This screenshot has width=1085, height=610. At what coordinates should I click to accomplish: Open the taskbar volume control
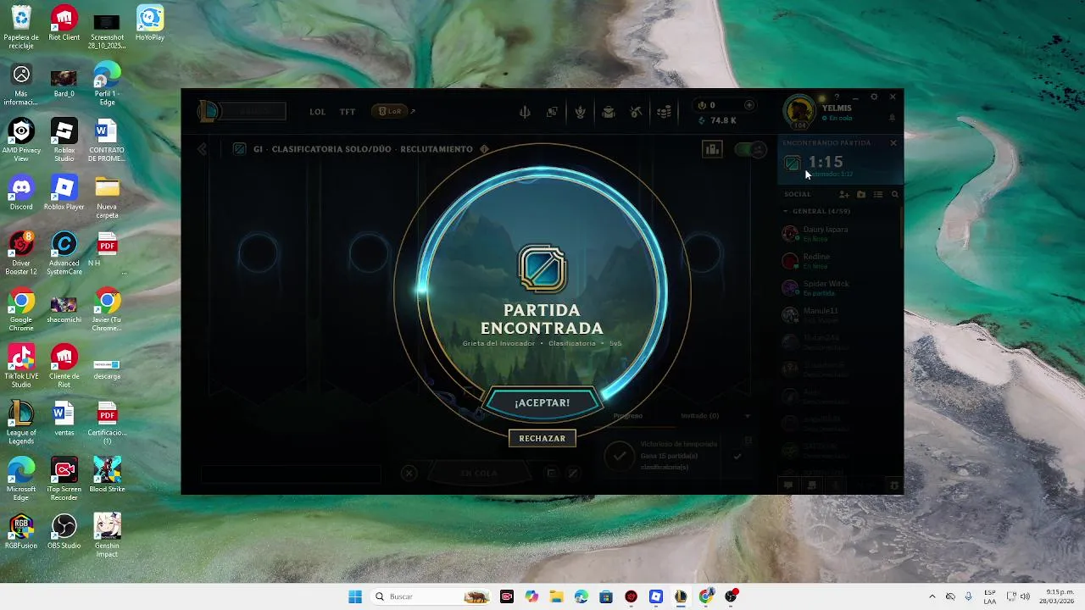[1026, 596]
